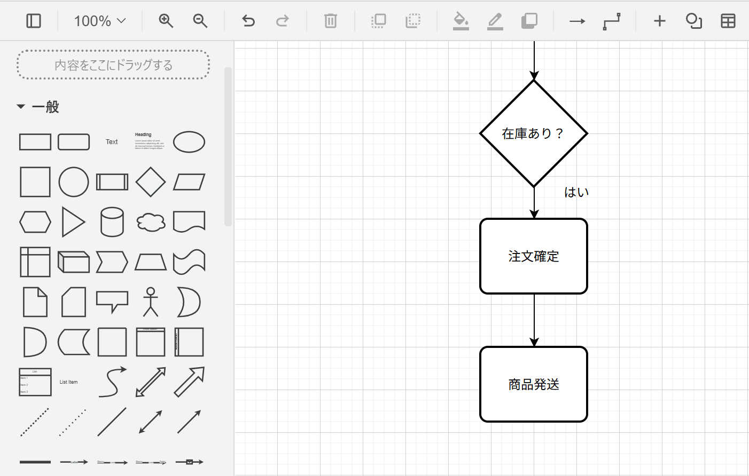The height and width of the screenshot is (476, 749).
Task: Zoom in using the magnifier icon
Action: point(166,21)
